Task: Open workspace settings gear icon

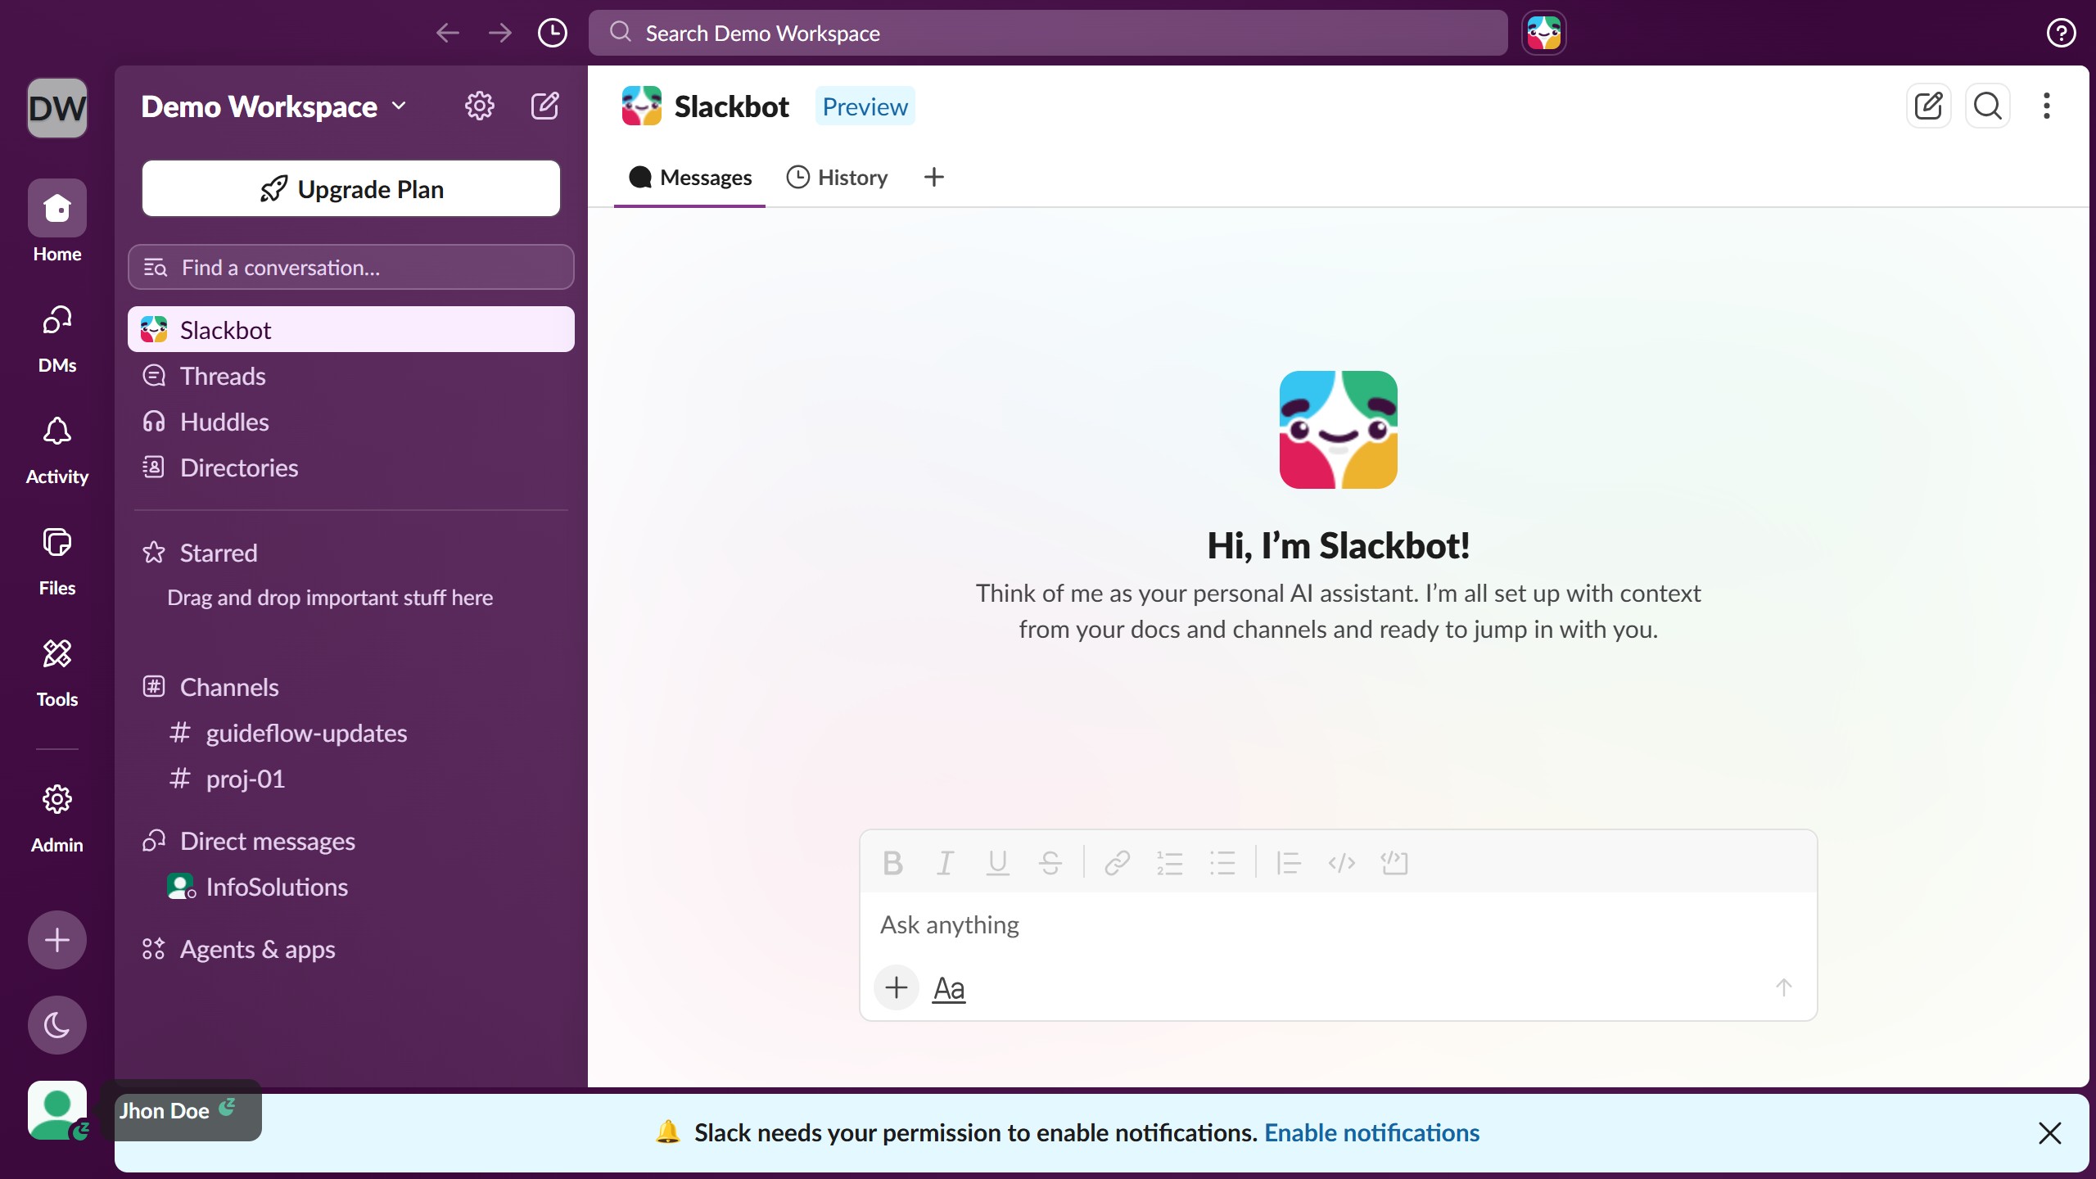Action: 480,106
